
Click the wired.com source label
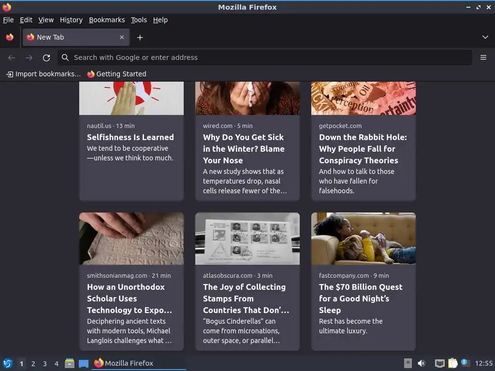(x=218, y=126)
